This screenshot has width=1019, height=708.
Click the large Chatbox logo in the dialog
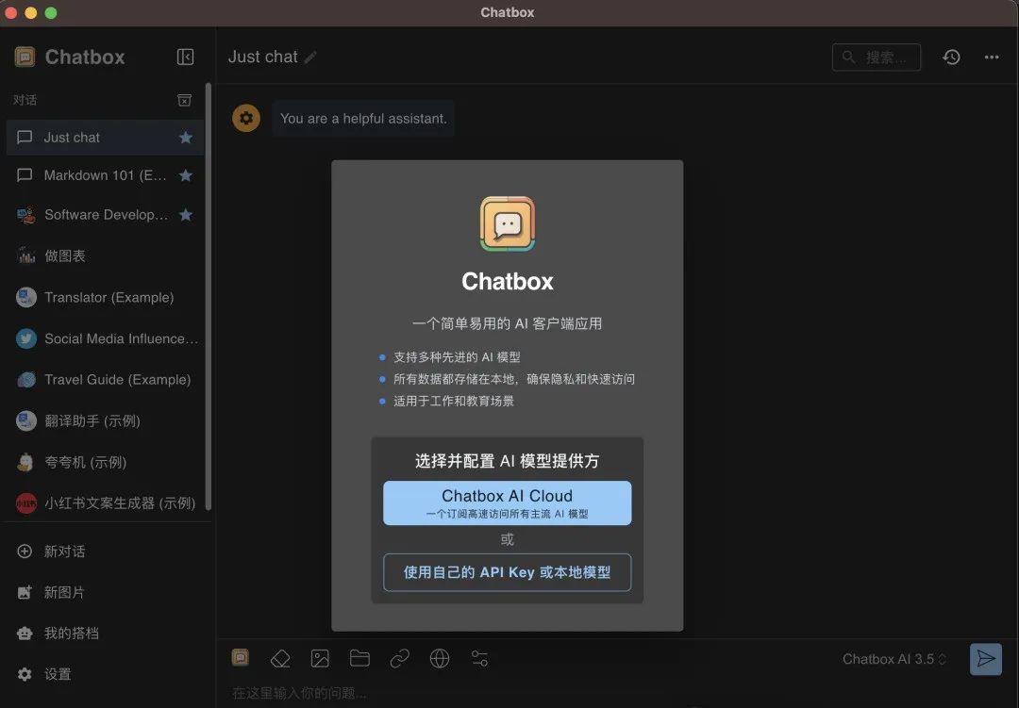click(507, 224)
